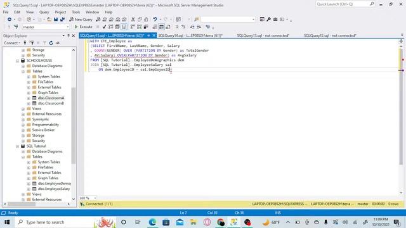
Task: Uncomment the selected lines icon
Action: (x=183, y=27)
